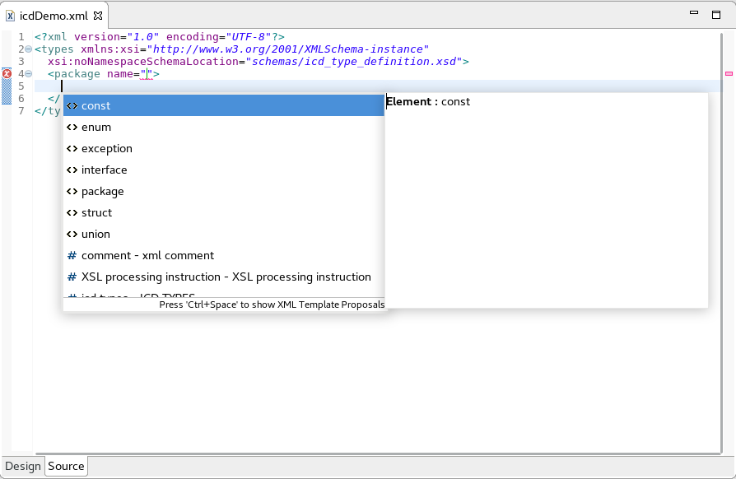Click the red error annotation in overview ruler
Screen dimensions: 736x479
coord(729,74)
